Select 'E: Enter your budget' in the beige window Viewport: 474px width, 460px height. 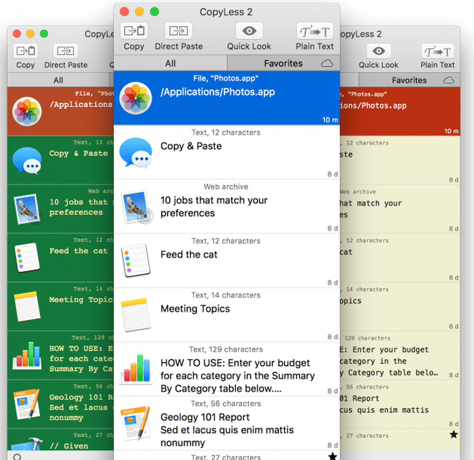click(400, 356)
